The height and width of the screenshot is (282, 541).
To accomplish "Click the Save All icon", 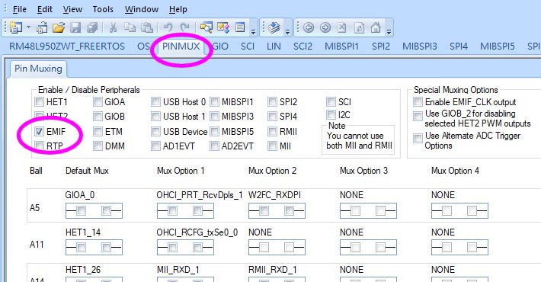I will pyautogui.click(x=92, y=27).
